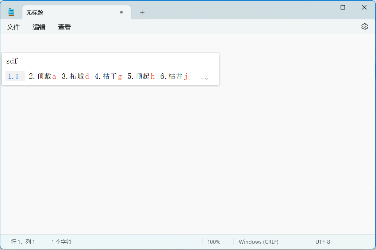Go to previous IME candidate page arrow
This screenshot has width=376, height=250.
(202, 78)
